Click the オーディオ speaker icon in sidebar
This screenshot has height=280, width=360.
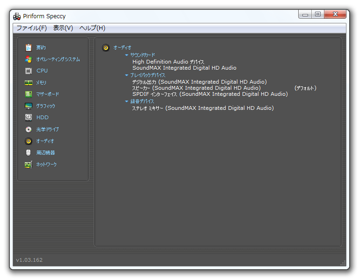coord(29,141)
